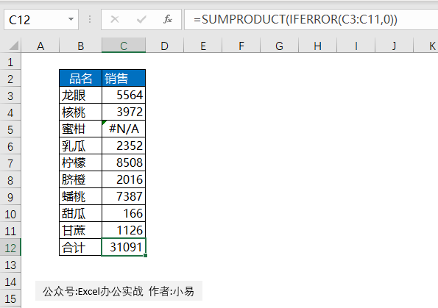Viewport: 438px width, 308px height.
Task: Click the formula bar three-dot resize handle
Action: (x=90, y=19)
